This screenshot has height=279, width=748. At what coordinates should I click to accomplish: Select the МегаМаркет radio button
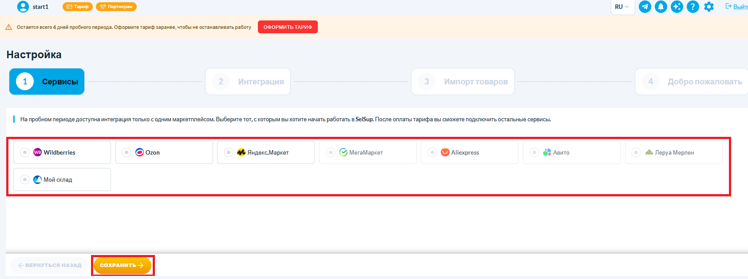(x=331, y=152)
